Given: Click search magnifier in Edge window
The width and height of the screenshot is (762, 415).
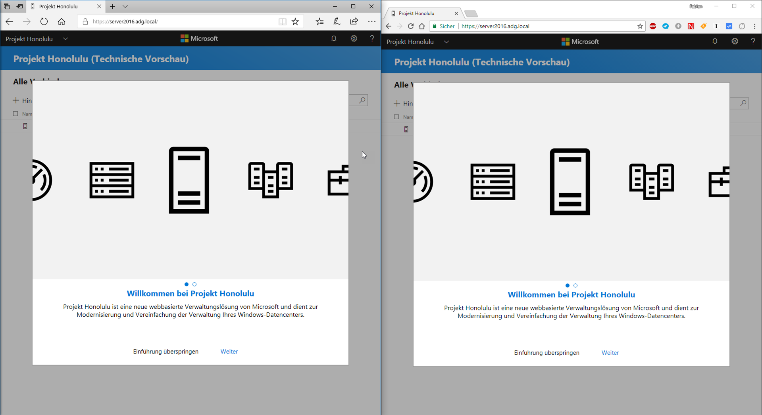Looking at the screenshot, I should point(362,100).
